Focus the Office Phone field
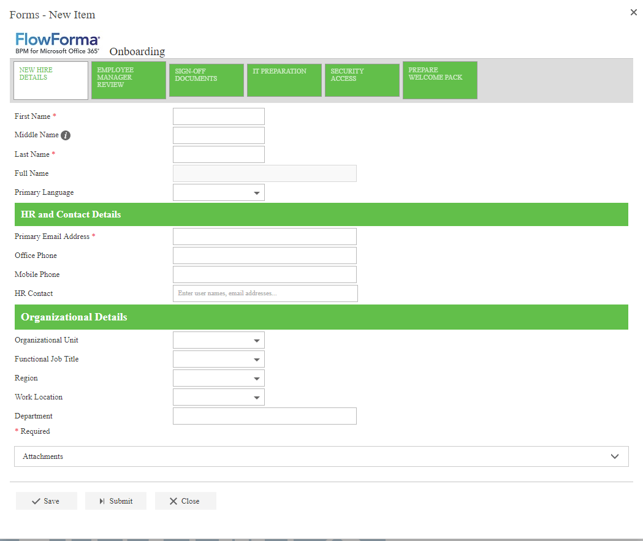 click(265, 255)
